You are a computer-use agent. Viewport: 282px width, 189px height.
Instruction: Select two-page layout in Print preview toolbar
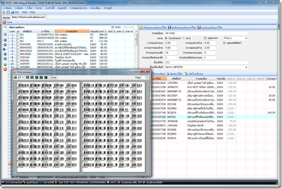pos(32,77)
